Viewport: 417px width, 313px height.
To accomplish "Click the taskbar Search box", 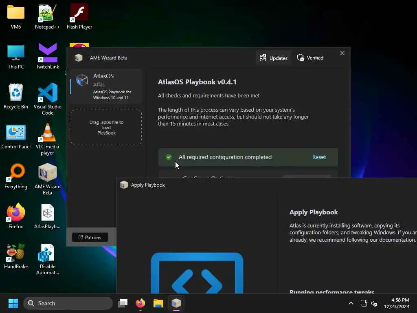I will coord(68,303).
